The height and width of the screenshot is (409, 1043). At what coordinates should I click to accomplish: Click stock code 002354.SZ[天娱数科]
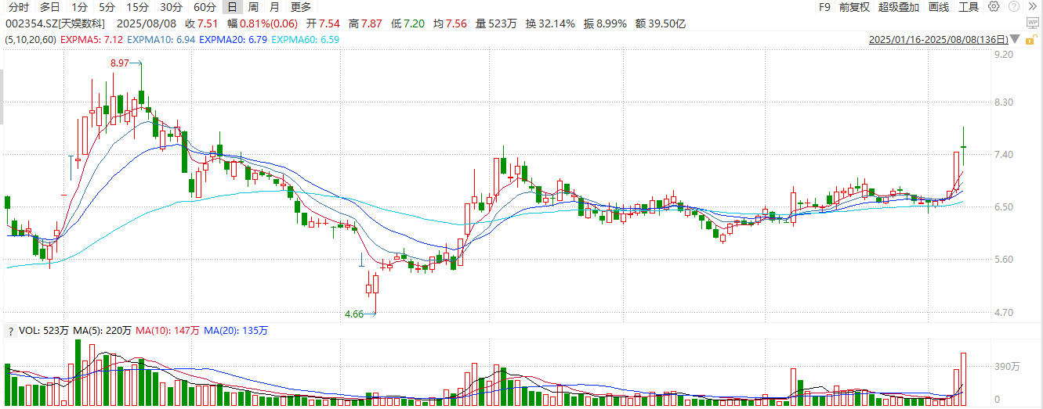click(54, 23)
